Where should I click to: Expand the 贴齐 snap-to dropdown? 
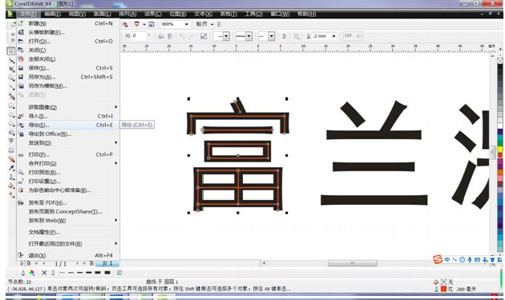(212, 24)
